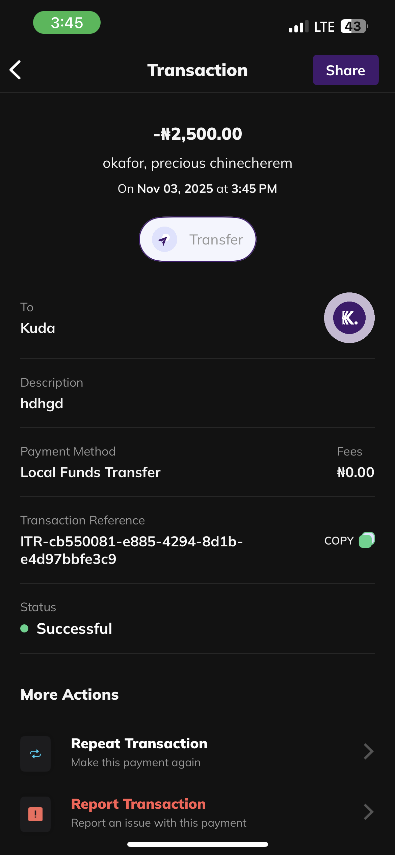Tap the back arrow icon
The image size is (395, 855).
[16, 70]
